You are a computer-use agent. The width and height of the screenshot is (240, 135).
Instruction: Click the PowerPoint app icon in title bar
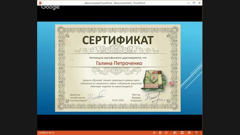40,3
